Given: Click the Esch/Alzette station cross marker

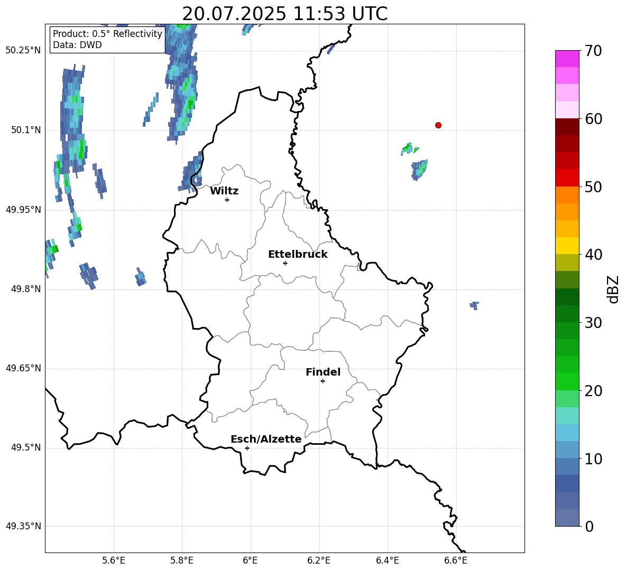Looking at the screenshot, I should pyautogui.click(x=247, y=448).
